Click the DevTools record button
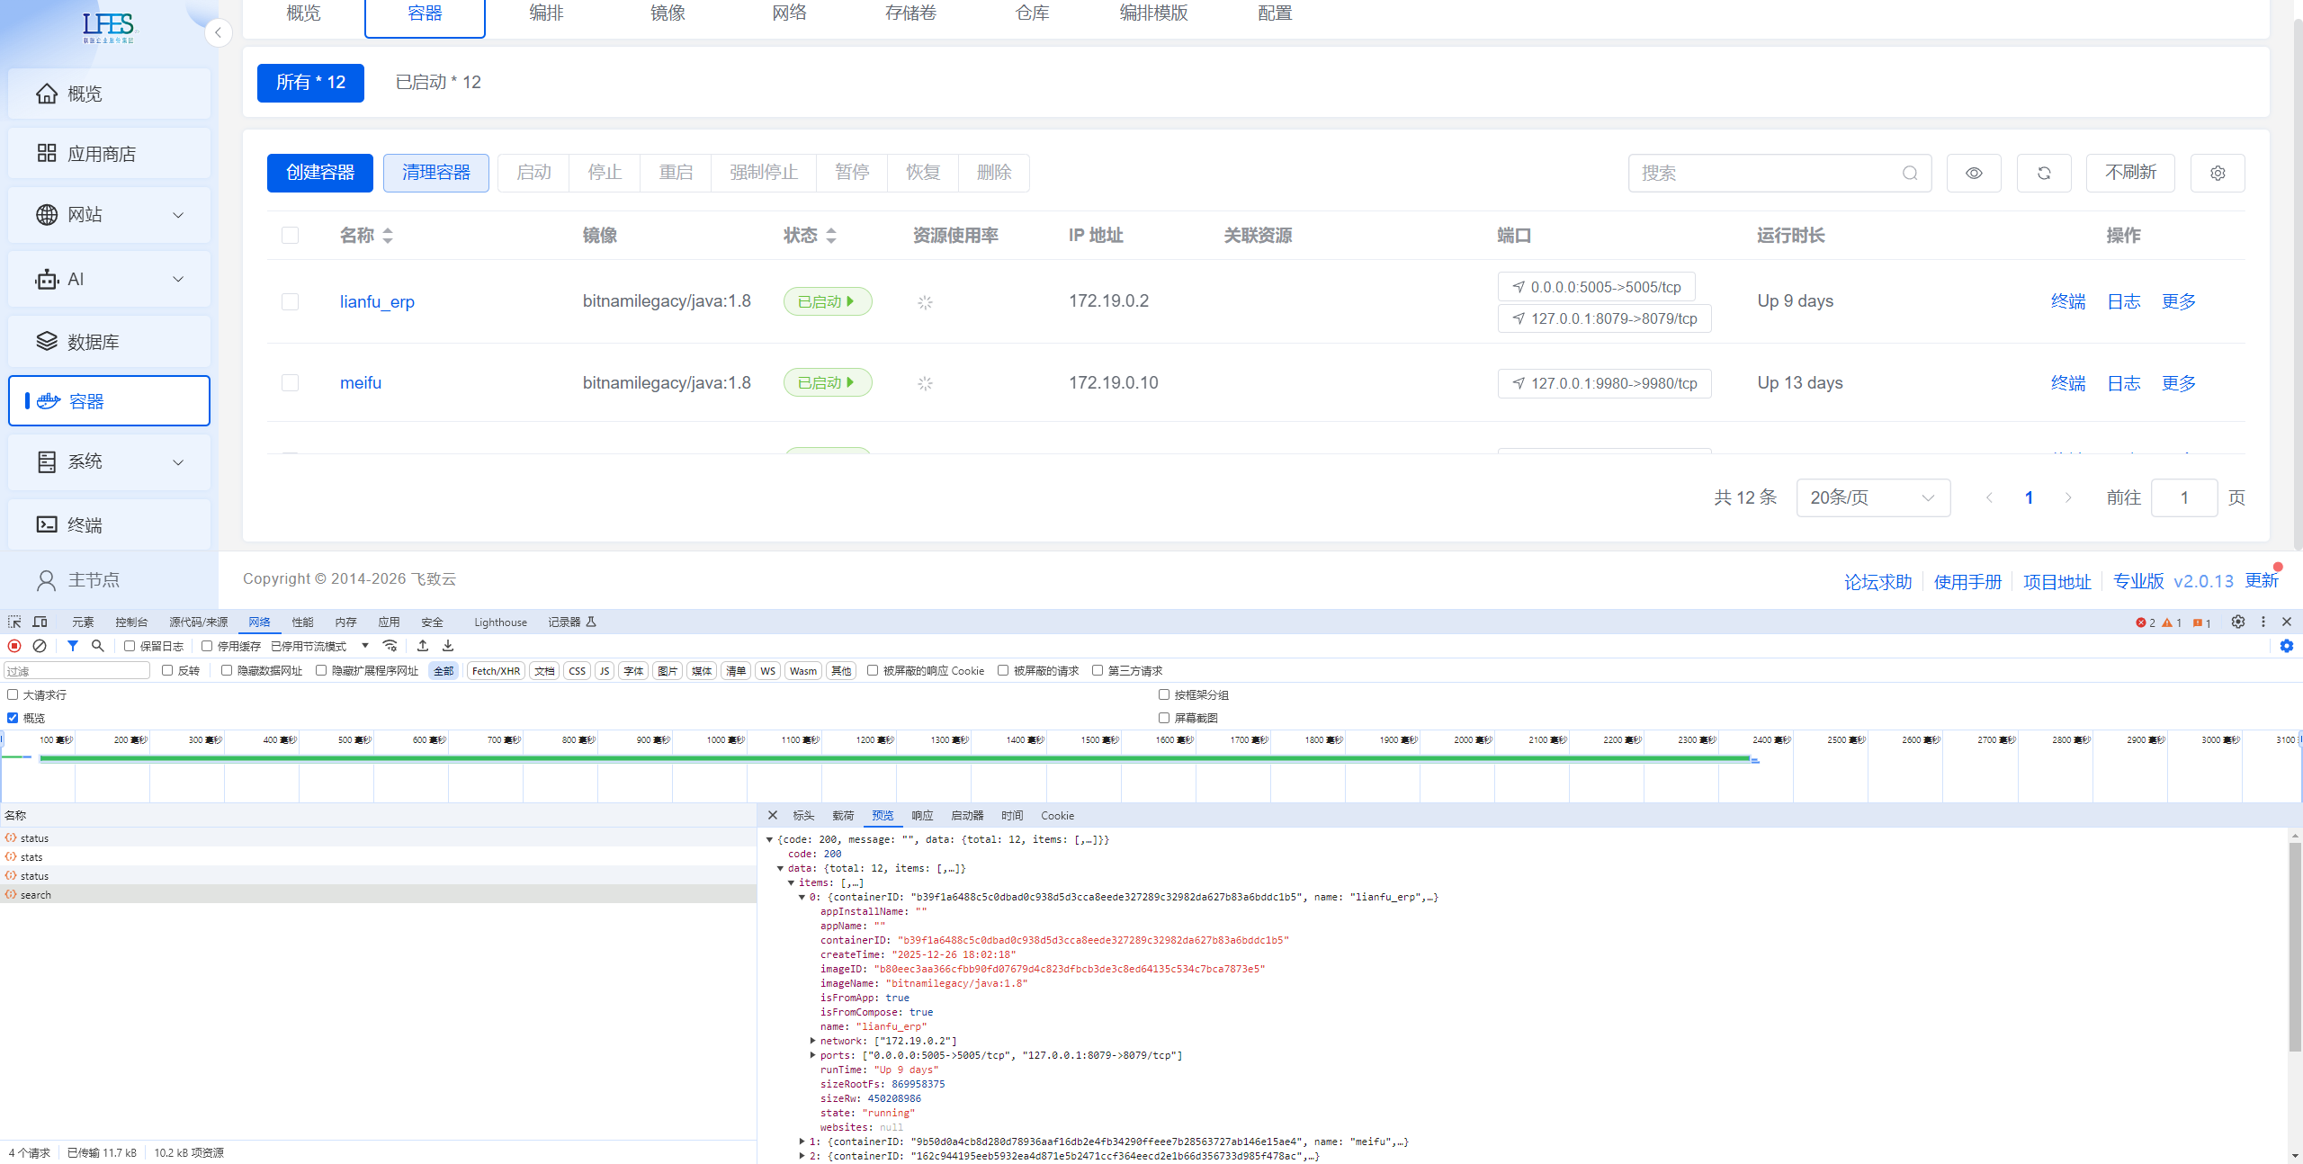The image size is (2303, 1164). pyautogui.click(x=14, y=646)
